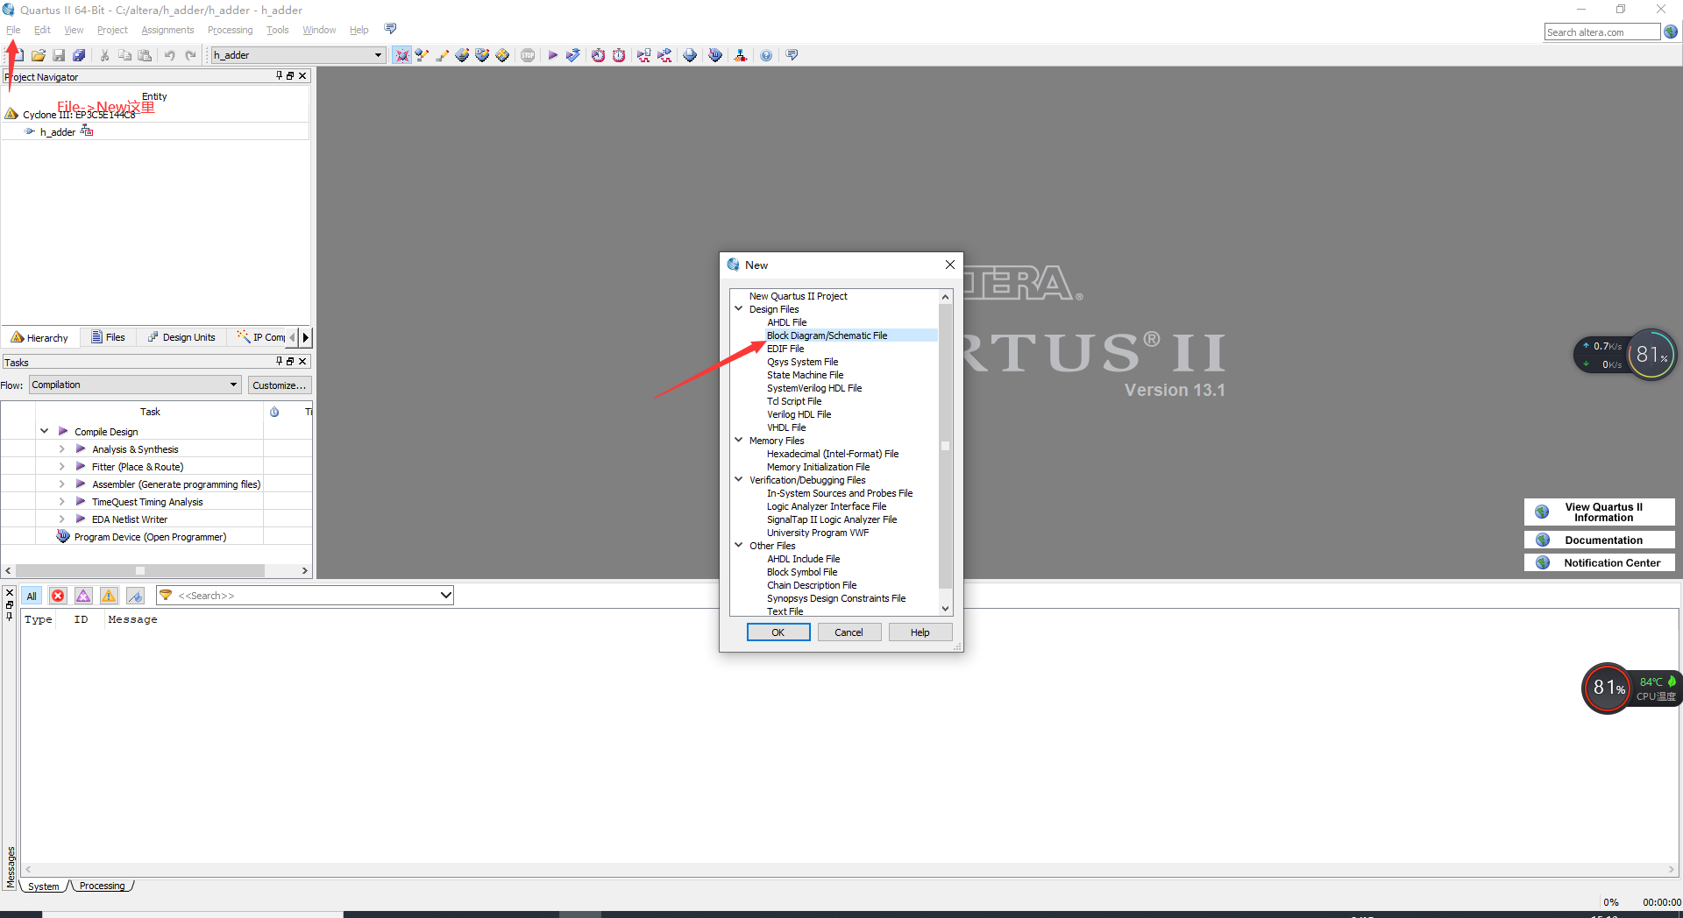
Task: Collapse the Other Files category
Action: (739, 546)
